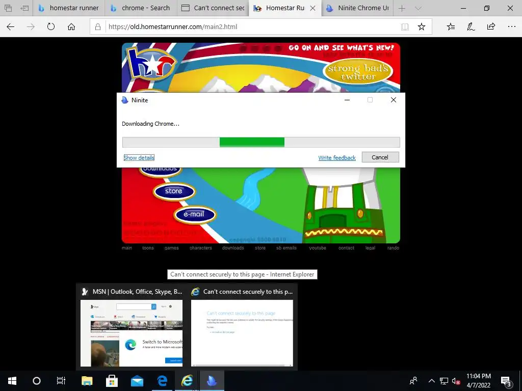Switch to the Ninite Chrome tab

(x=357, y=8)
